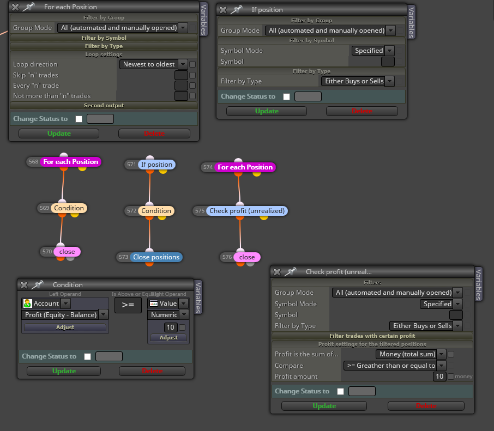Viewport: 494px width, 431px height.
Task: Click Delete in If position panel
Action: pos(362,111)
